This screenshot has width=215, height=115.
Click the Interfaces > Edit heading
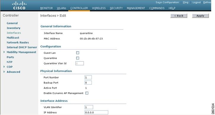53,16
